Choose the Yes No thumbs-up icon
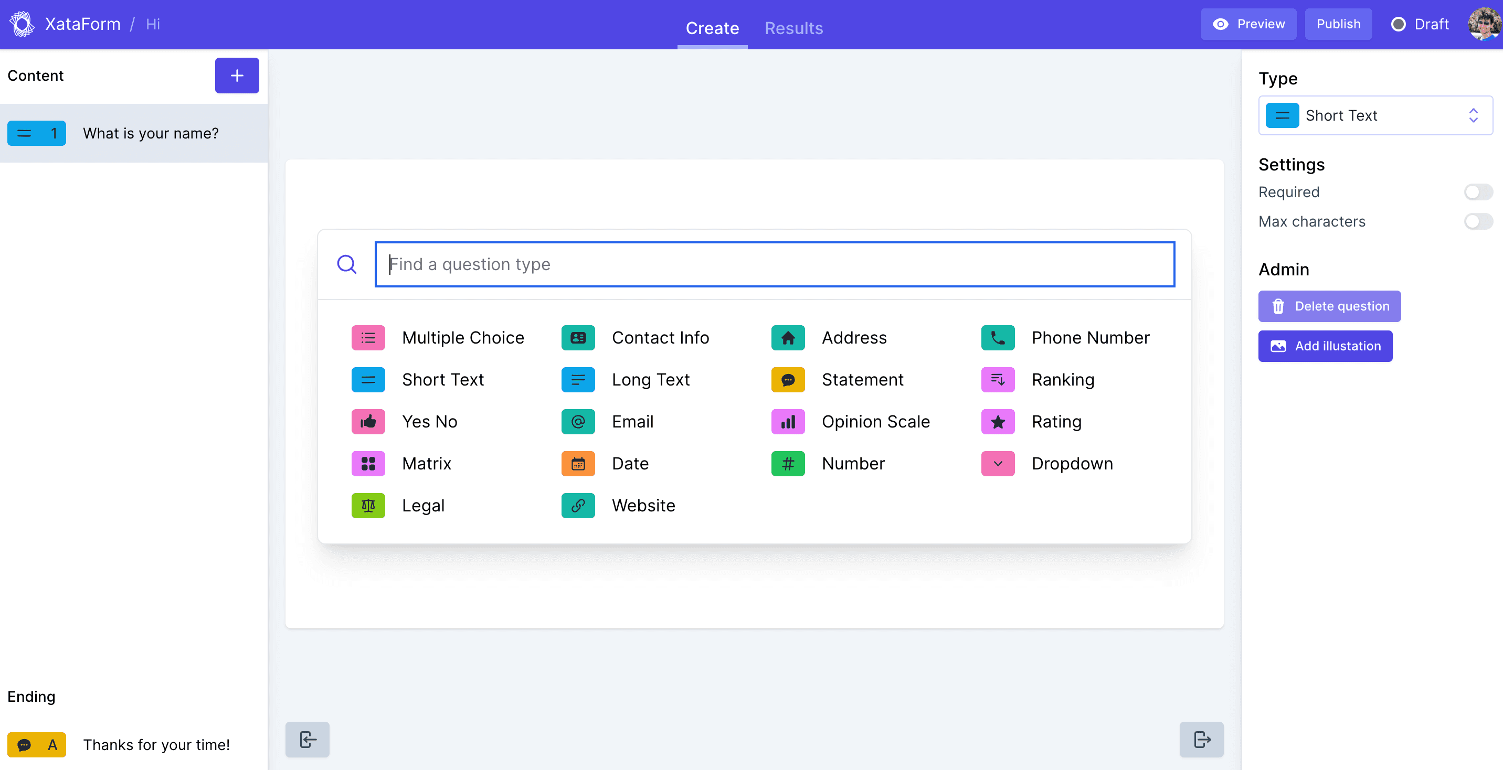The width and height of the screenshot is (1503, 770). coord(368,422)
